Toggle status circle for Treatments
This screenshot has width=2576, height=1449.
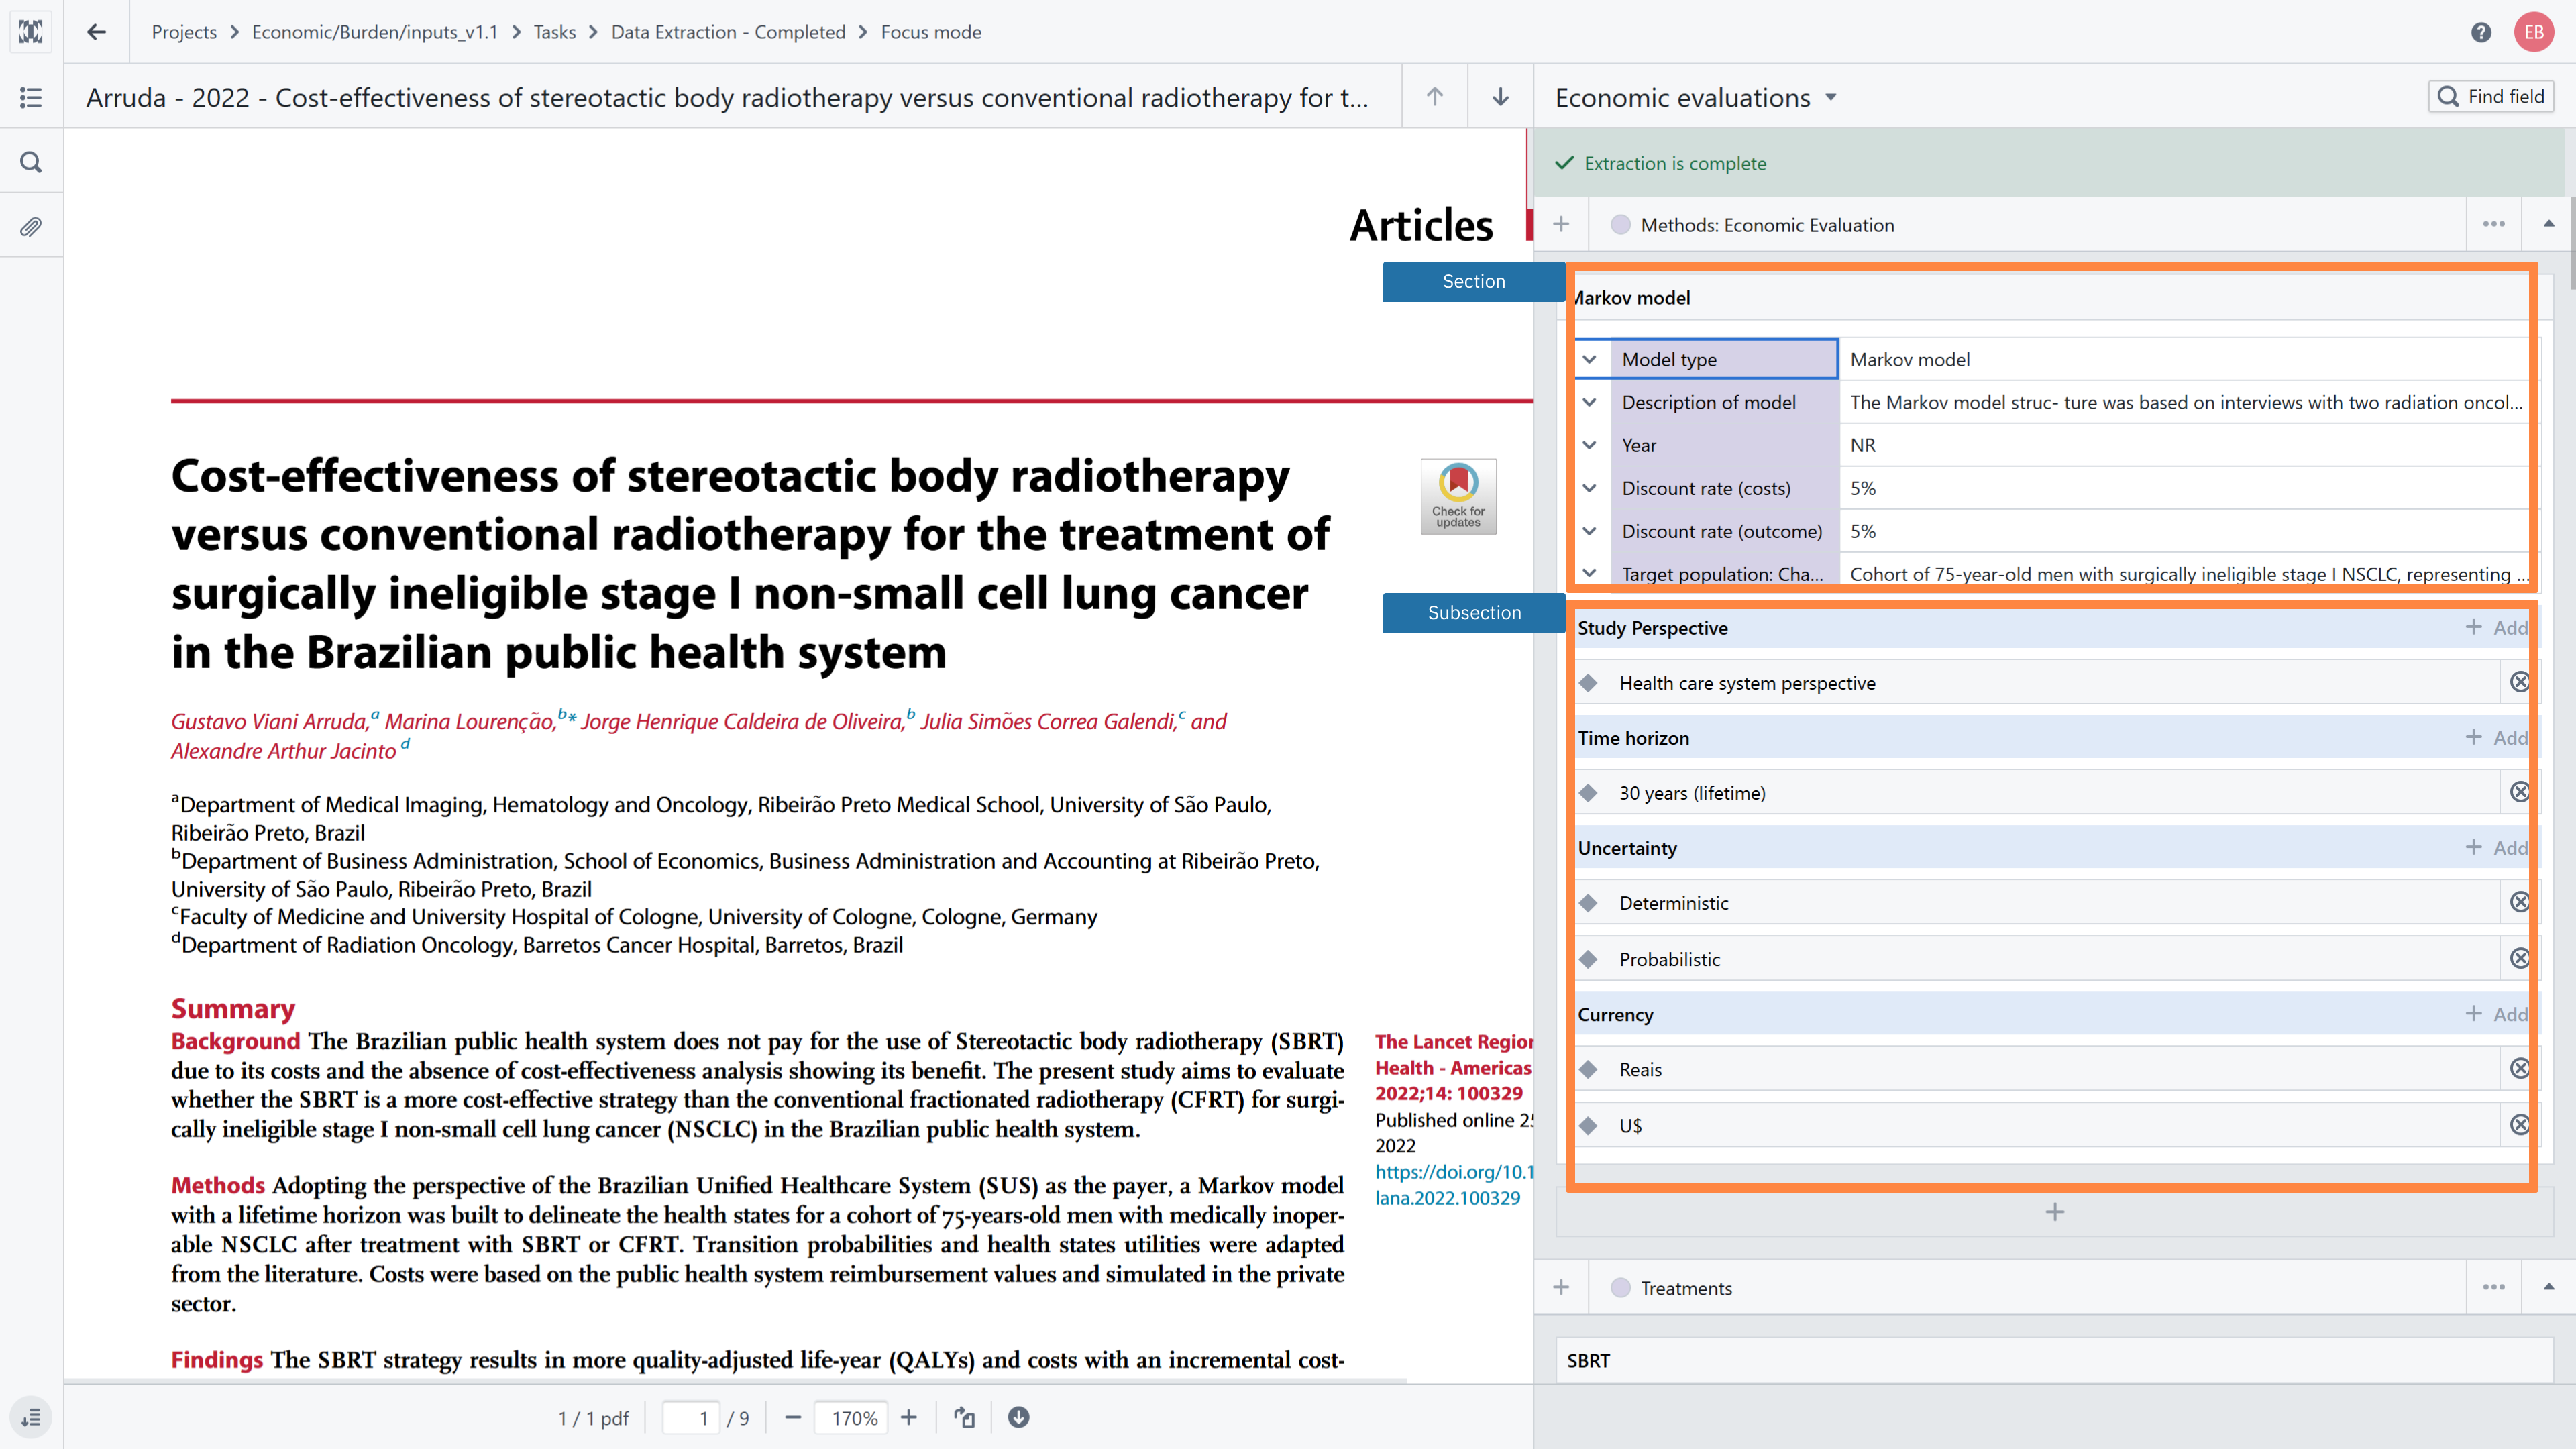tap(1621, 1288)
